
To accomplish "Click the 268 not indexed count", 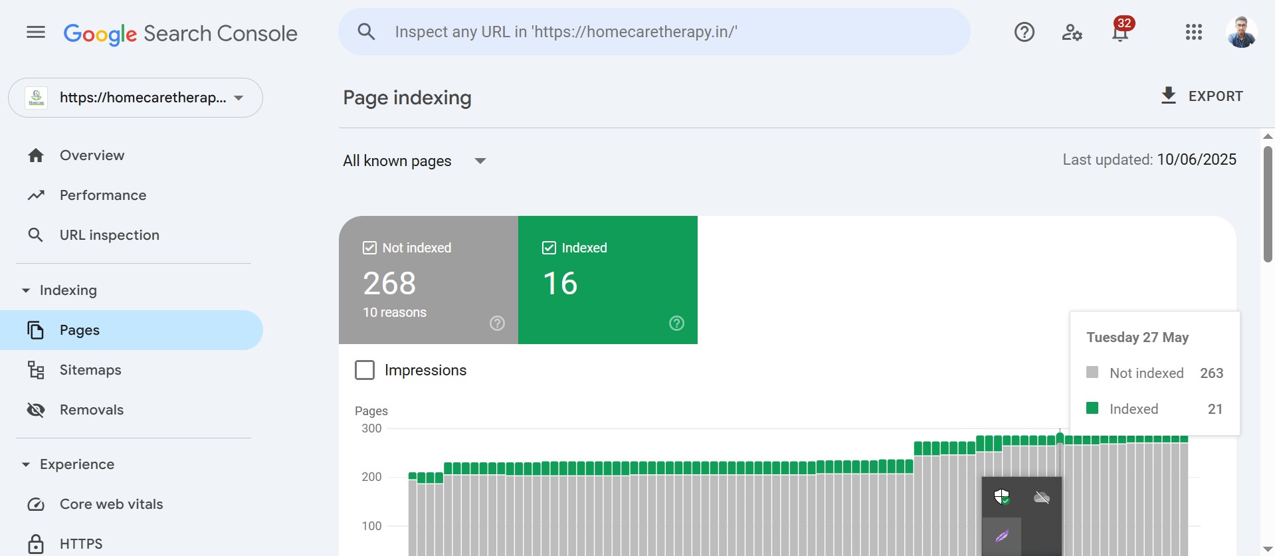I will click(x=389, y=284).
